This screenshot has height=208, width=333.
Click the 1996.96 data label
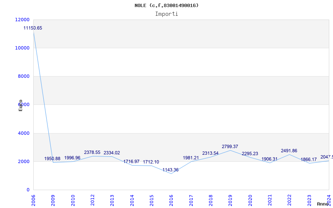72,158
